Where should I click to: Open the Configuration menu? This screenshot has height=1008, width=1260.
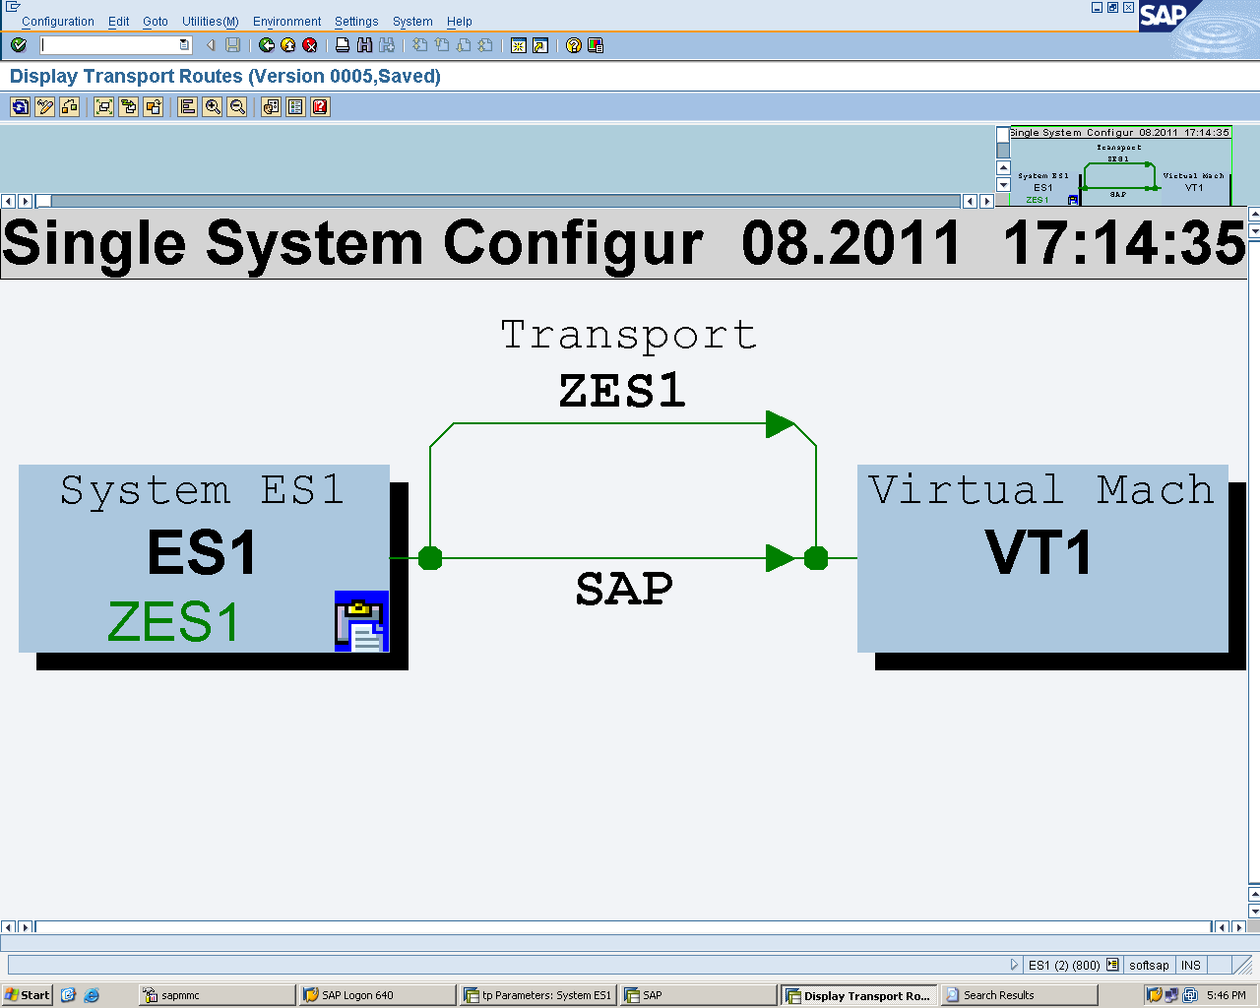tap(58, 22)
